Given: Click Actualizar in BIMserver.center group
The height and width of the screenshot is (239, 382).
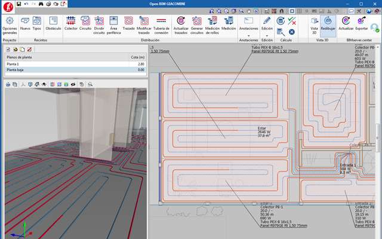Looking at the screenshot, I should 346,24.
